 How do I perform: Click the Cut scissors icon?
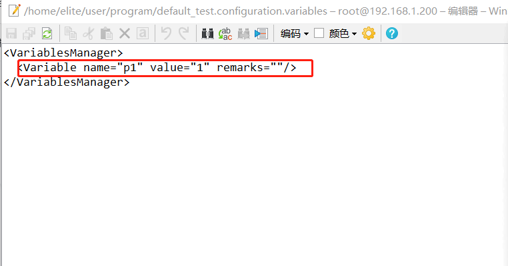pos(88,33)
